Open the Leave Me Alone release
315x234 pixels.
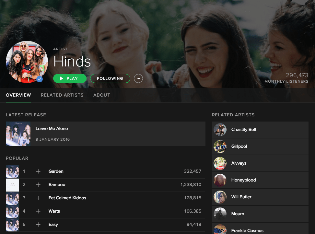tap(52, 129)
